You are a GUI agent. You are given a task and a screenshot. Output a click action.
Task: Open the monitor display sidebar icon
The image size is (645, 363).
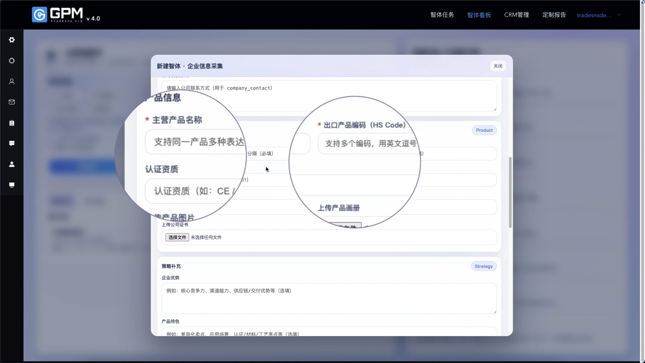pos(12,185)
